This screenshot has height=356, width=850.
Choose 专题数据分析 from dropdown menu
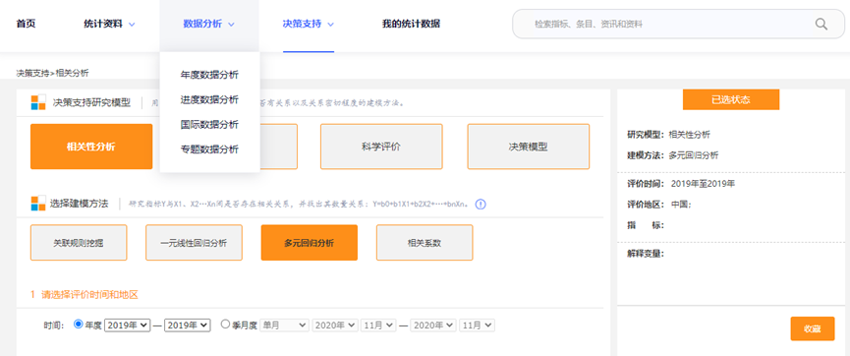coord(209,149)
